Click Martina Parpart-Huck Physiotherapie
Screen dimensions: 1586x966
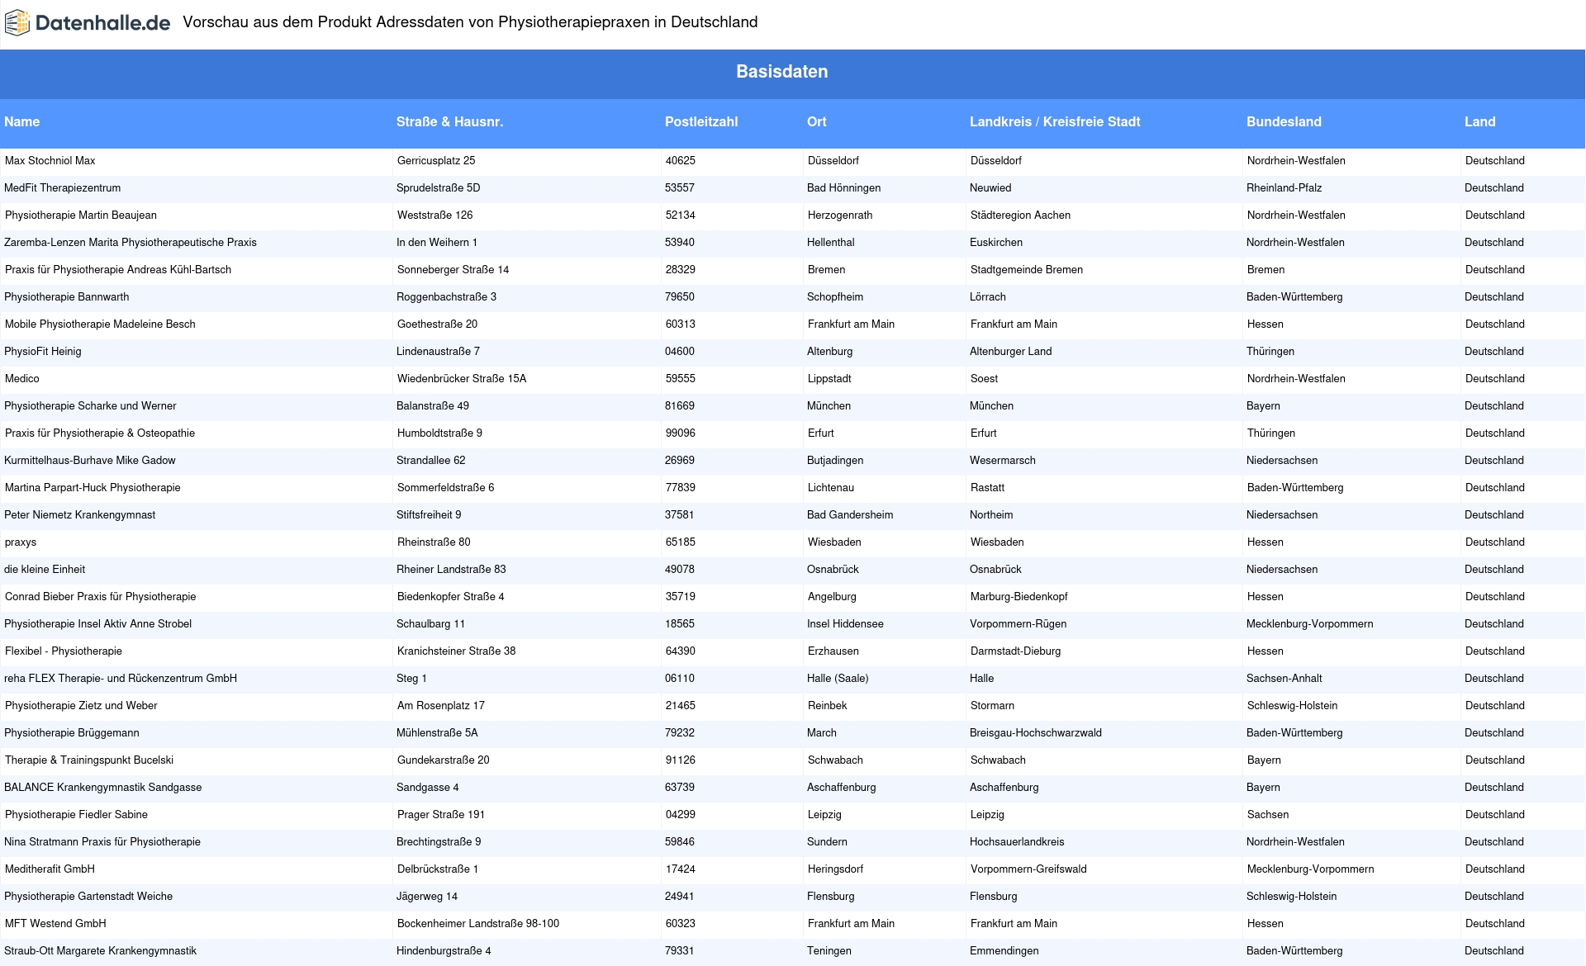[93, 488]
